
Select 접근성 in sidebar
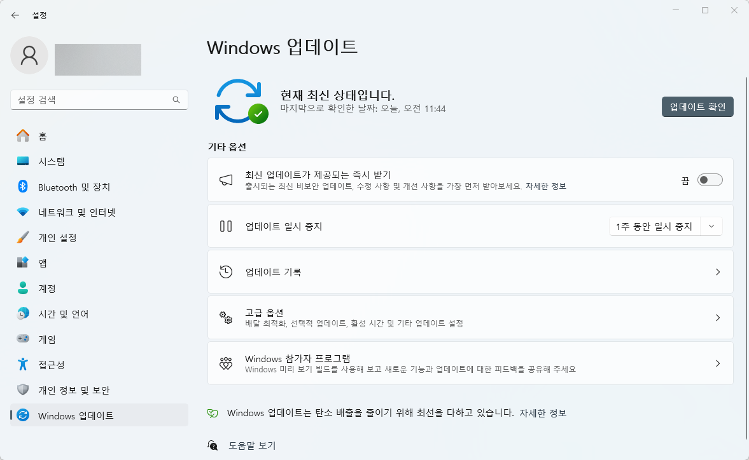click(x=99, y=365)
